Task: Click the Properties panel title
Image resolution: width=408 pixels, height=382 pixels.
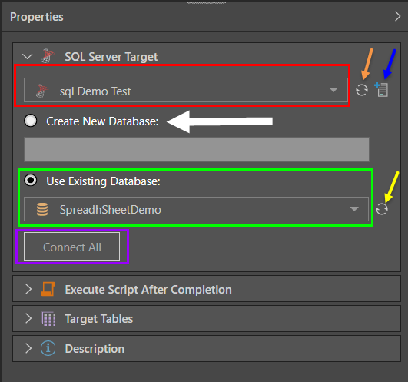Action: (37, 17)
